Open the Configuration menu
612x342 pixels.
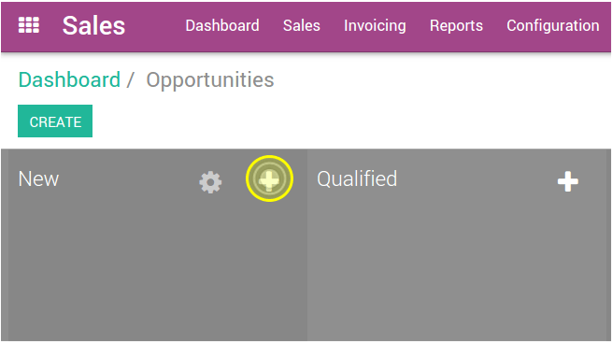click(x=553, y=26)
